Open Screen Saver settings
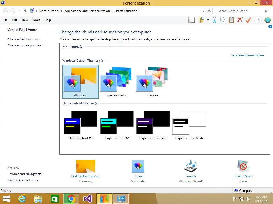Image resolution: width=273 pixels, height=204 pixels. pos(244,171)
